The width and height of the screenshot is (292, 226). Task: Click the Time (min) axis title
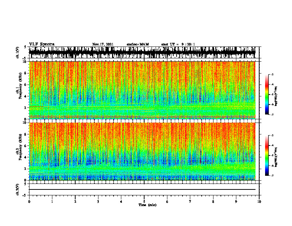(147, 205)
